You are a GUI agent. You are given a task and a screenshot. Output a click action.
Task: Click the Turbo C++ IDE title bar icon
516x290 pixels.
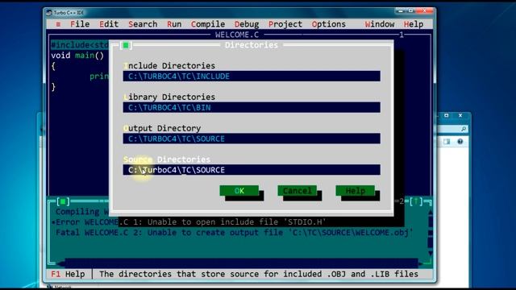point(49,13)
